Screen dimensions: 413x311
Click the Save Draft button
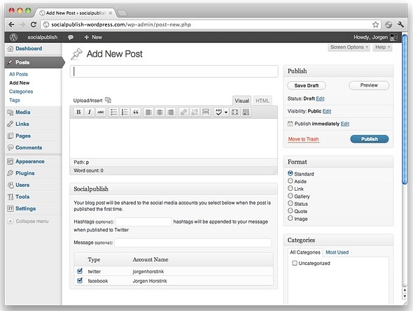[x=307, y=85]
